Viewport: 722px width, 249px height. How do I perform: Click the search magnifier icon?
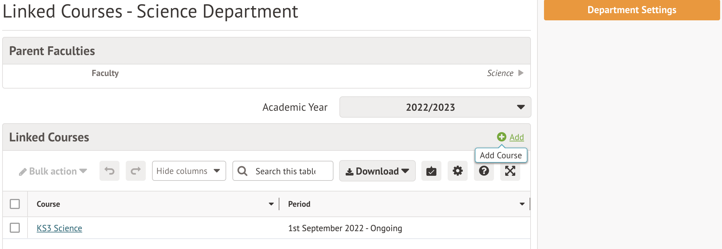click(242, 171)
